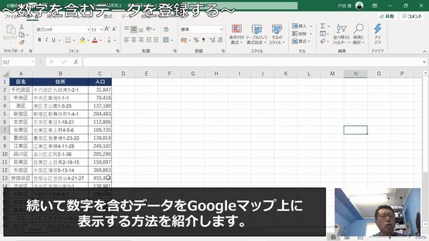Image resolution: width=429 pixels, height=241 pixels.
Task: Increase font size button
Action: coord(107,29)
